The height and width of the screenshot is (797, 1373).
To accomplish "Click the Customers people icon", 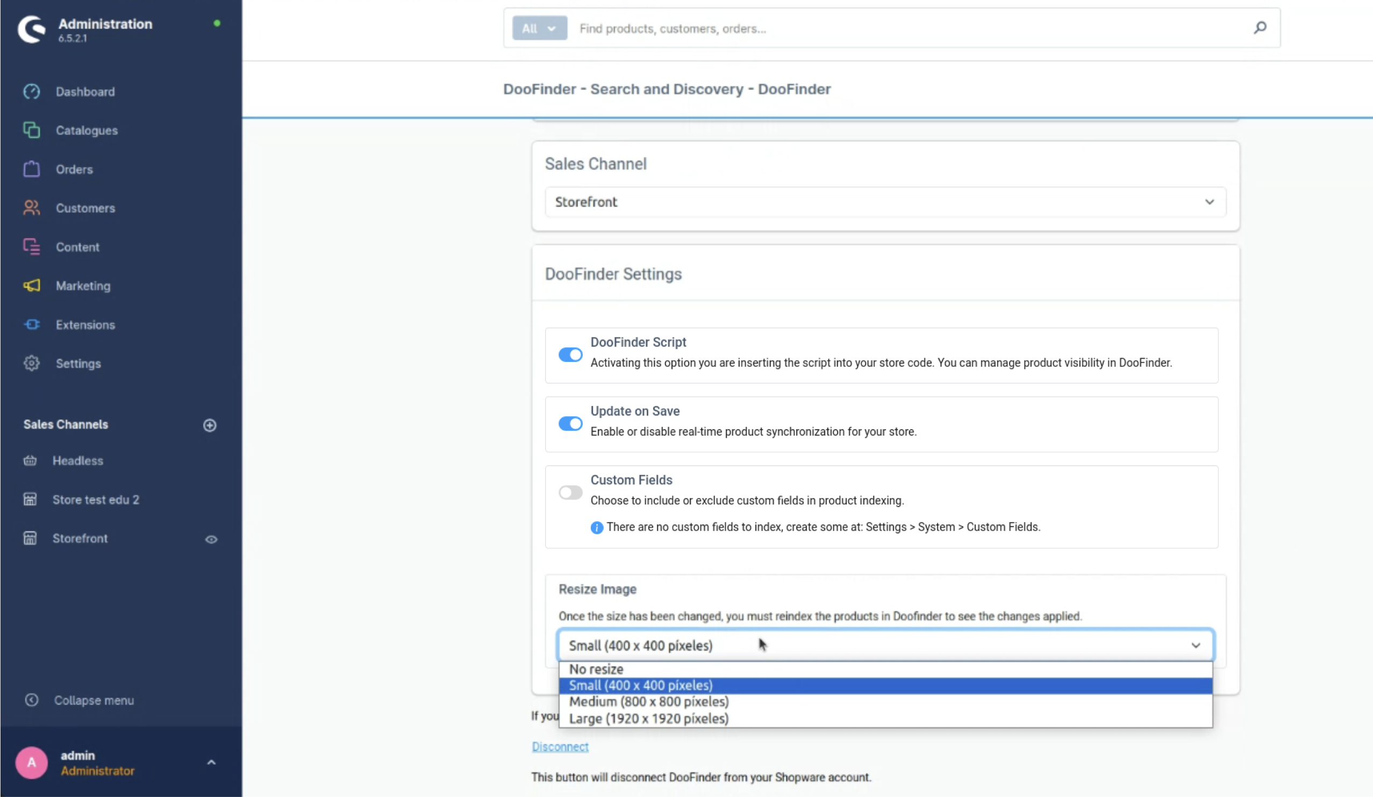I will (32, 208).
